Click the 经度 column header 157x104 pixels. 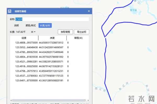click(24, 38)
